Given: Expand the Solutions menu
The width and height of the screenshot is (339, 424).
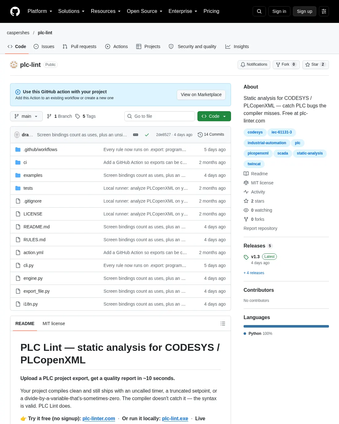Looking at the screenshot, I should 71,11.
